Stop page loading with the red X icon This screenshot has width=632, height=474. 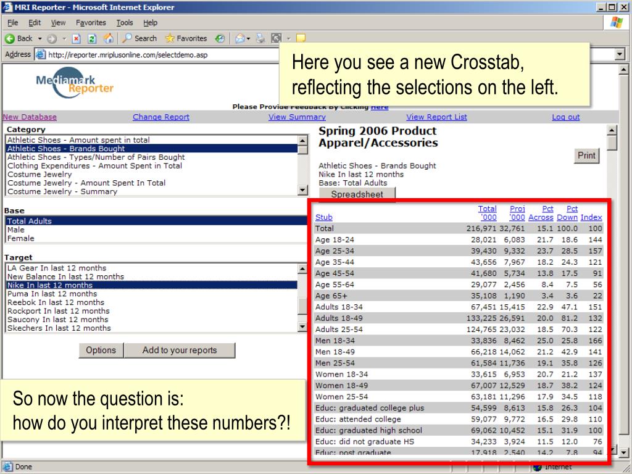tap(76, 39)
